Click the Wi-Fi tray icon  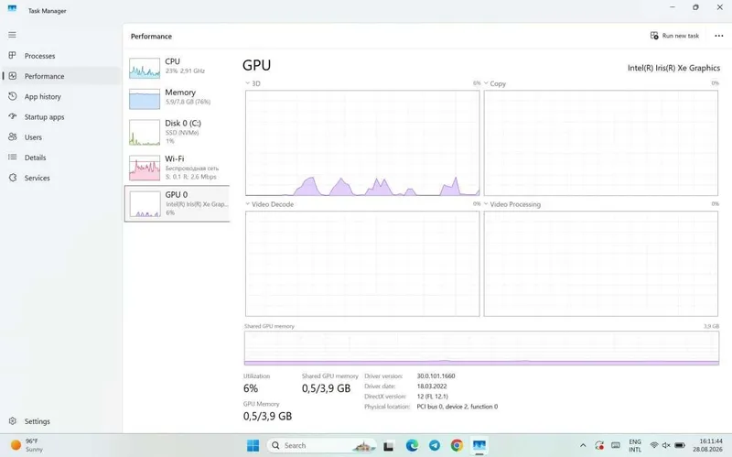(654, 445)
